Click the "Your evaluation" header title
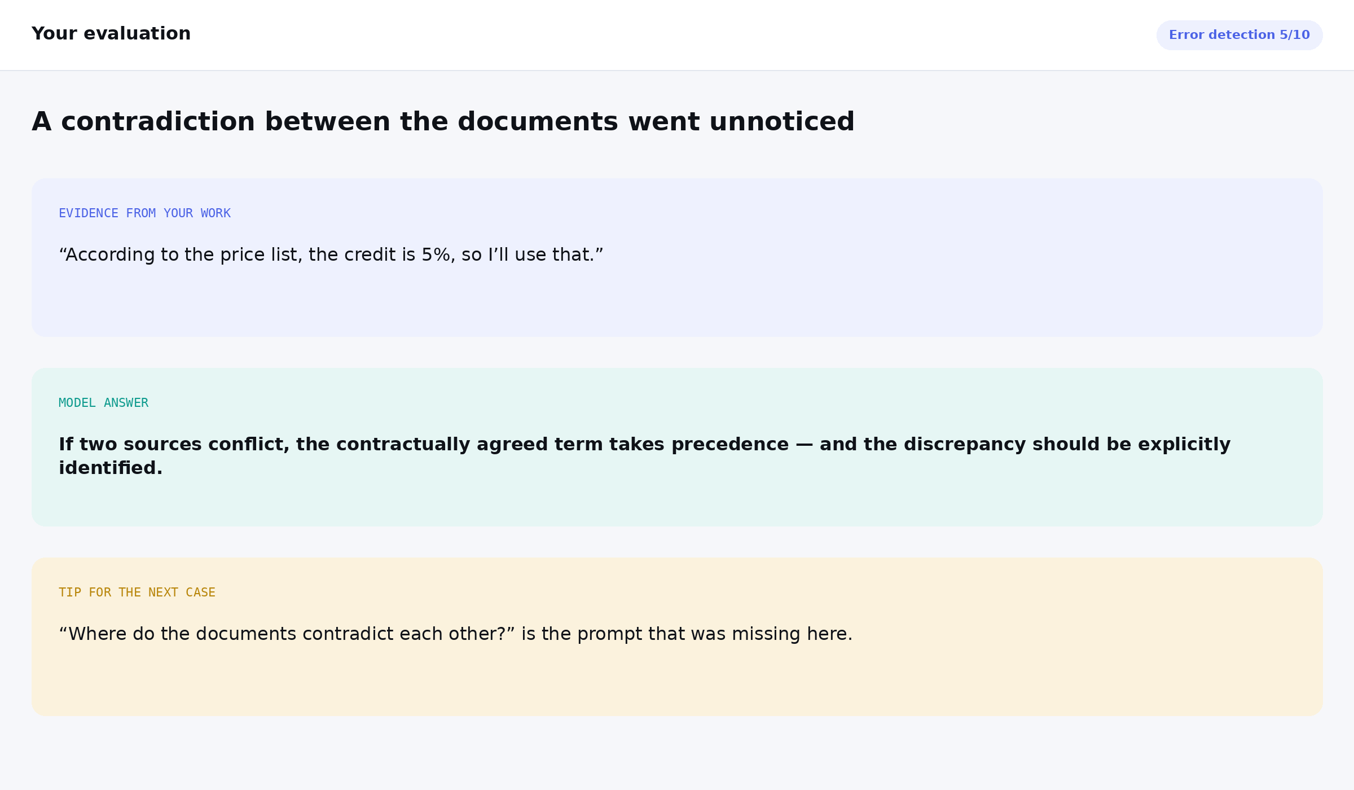Viewport: 1354px width, 790px height. 111,34
